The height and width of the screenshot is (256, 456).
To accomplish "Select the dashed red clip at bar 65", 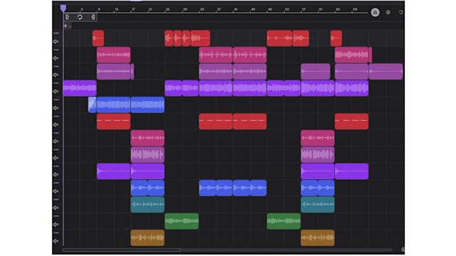I will 351,122.
